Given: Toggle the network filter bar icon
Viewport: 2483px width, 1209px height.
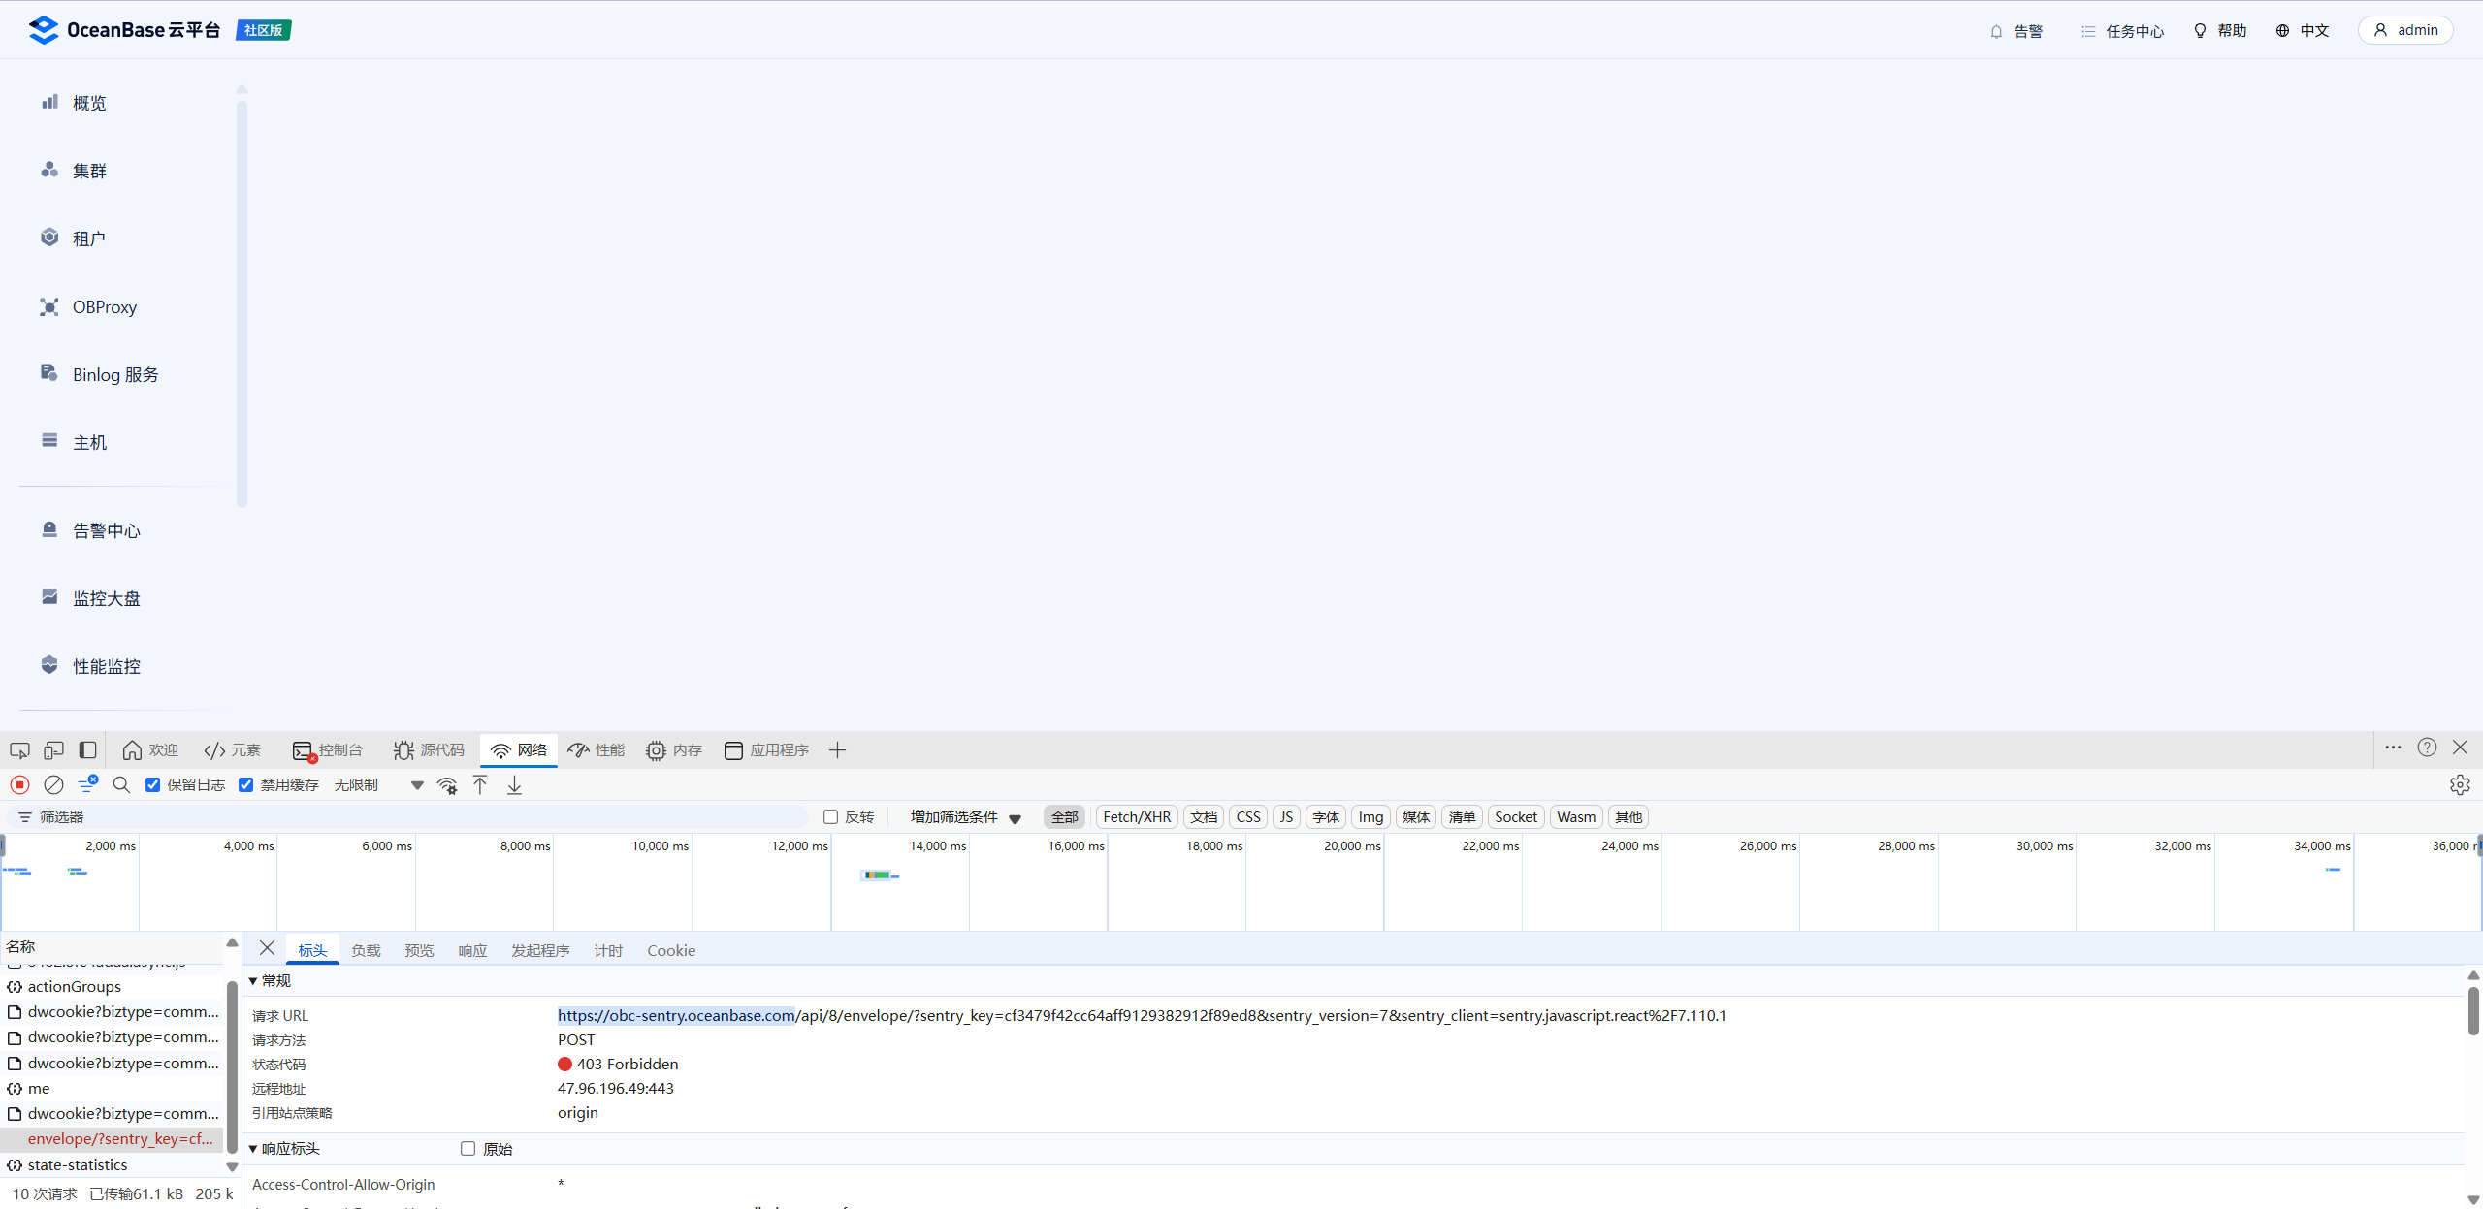Looking at the screenshot, I should pos(87,783).
